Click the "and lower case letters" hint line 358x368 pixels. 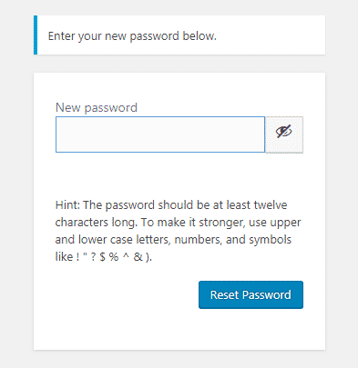point(173,240)
